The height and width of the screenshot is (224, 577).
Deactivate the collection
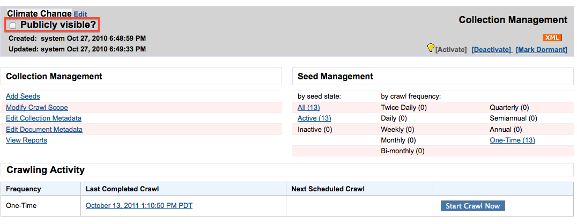(x=491, y=49)
